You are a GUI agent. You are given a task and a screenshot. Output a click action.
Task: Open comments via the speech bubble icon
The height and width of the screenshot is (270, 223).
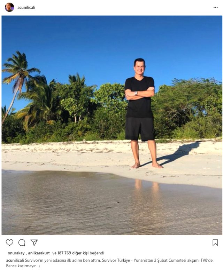22,243
